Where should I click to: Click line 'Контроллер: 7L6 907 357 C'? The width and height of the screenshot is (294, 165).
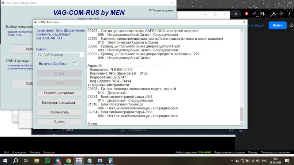click(111, 70)
